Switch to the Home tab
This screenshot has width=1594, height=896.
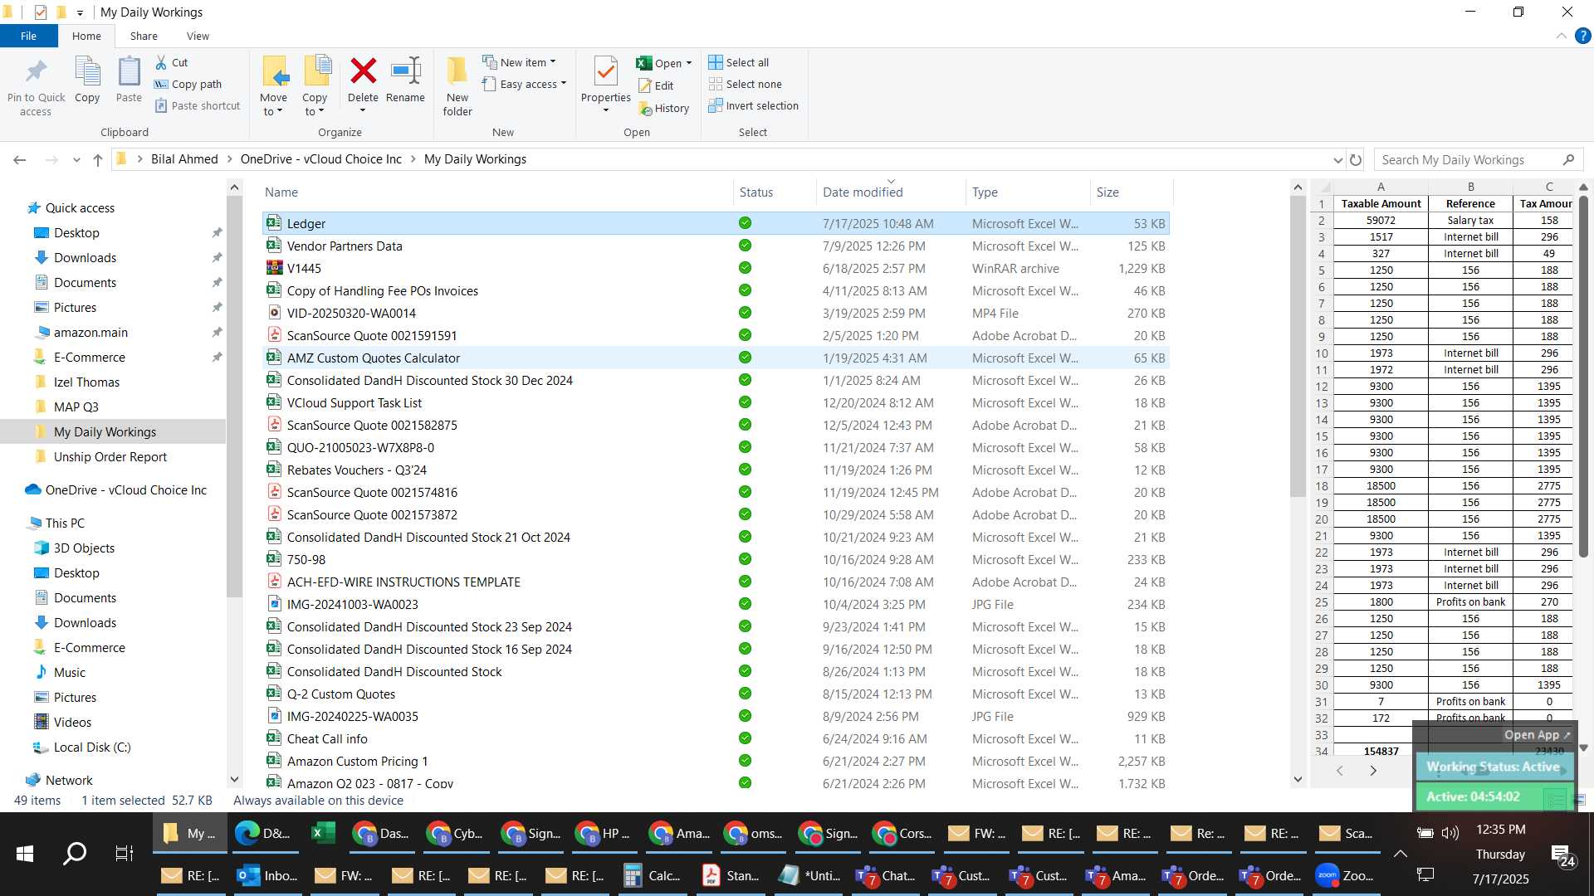point(86,36)
